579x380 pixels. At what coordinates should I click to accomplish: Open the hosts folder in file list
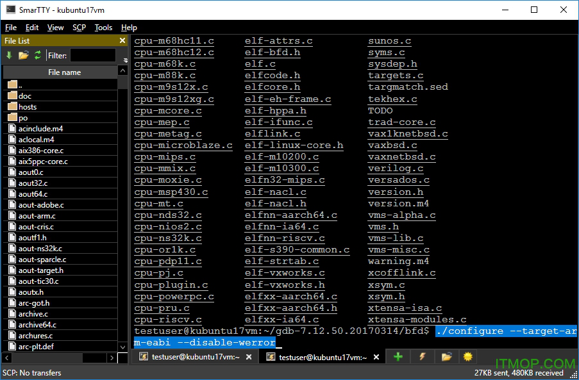click(27, 107)
